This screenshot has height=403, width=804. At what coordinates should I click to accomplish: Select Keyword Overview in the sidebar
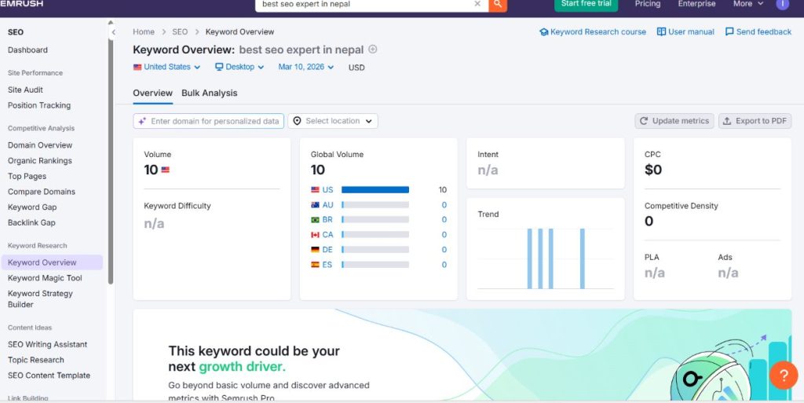click(52, 262)
